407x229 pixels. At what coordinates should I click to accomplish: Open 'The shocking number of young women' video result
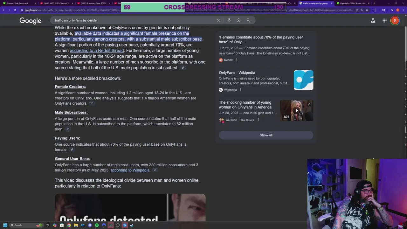[x=245, y=105]
